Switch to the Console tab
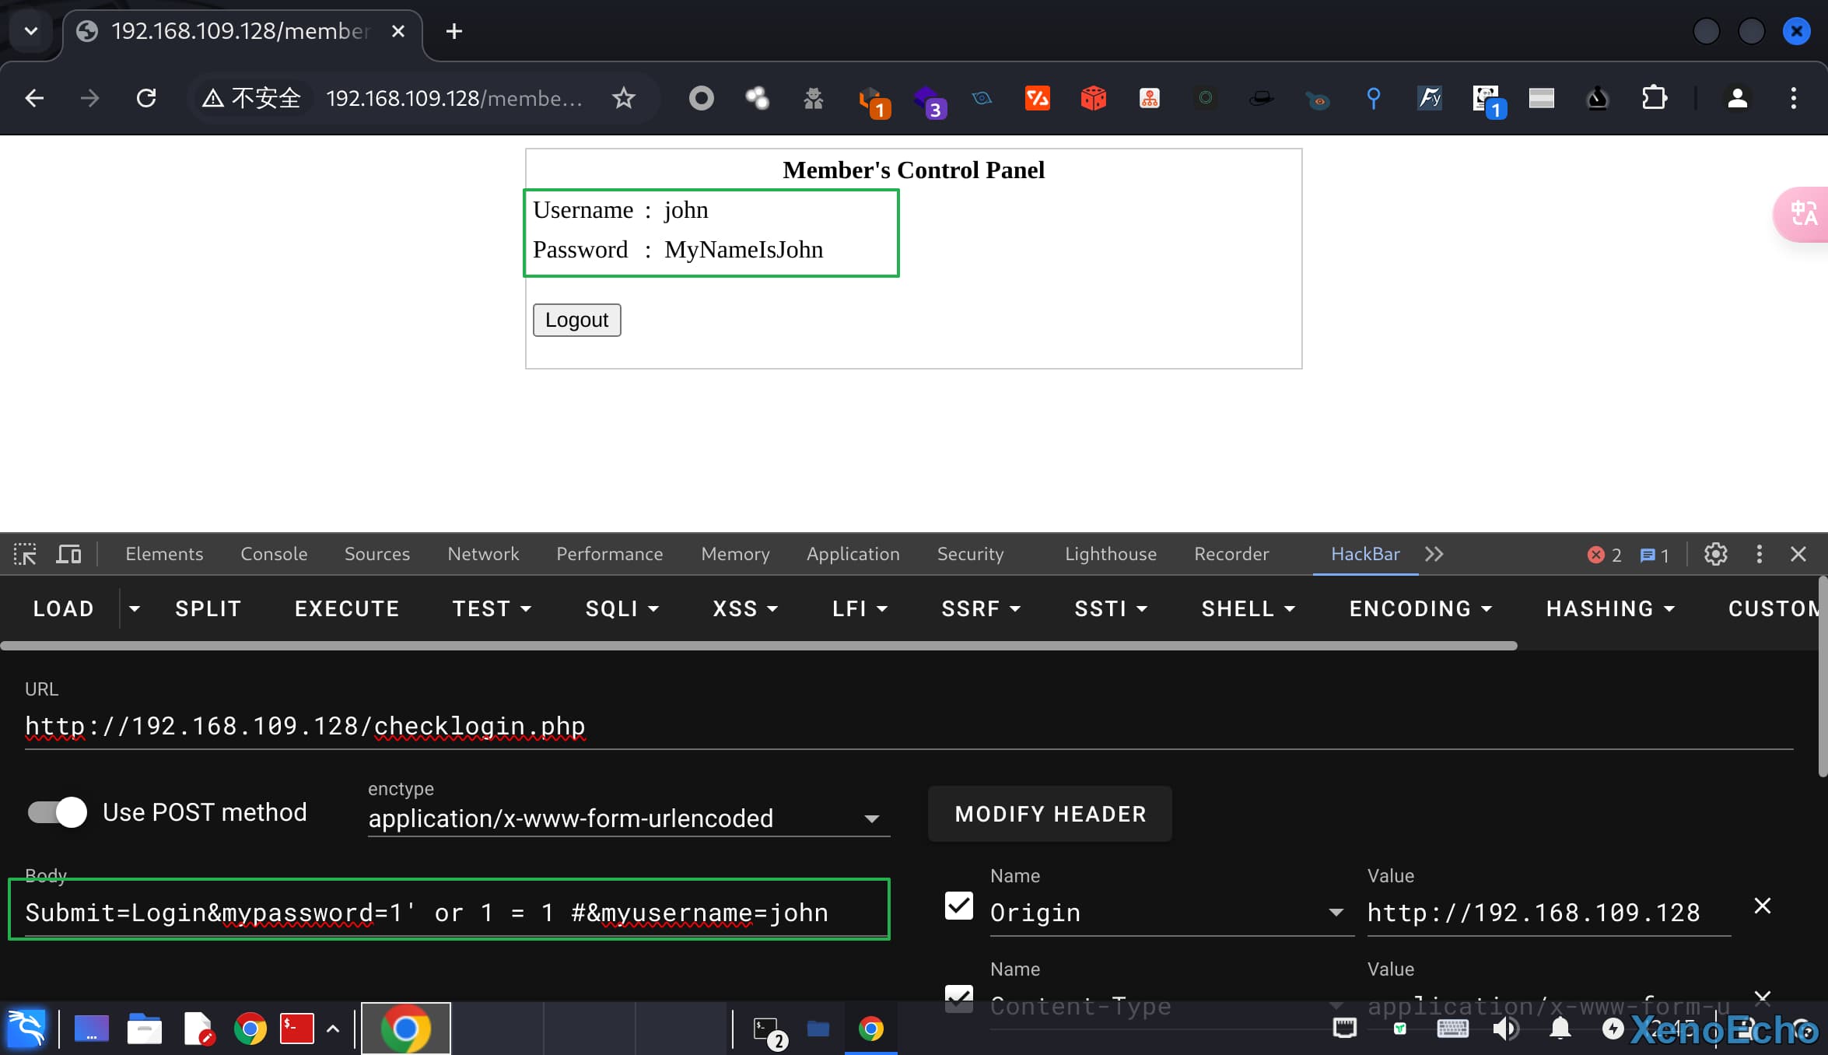The width and height of the screenshot is (1828, 1055). (x=274, y=554)
